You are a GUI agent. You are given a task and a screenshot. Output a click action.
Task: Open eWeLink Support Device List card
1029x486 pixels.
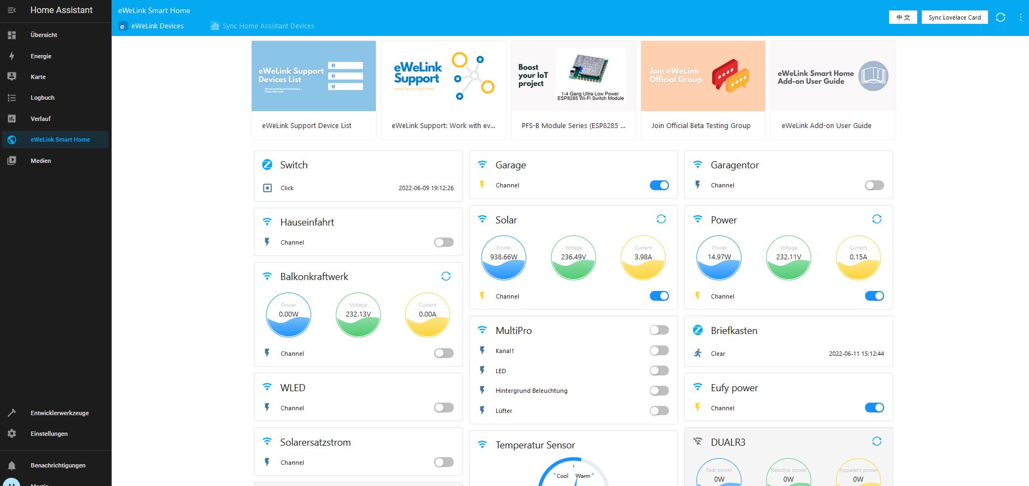pyautogui.click(x=314, y=90)
